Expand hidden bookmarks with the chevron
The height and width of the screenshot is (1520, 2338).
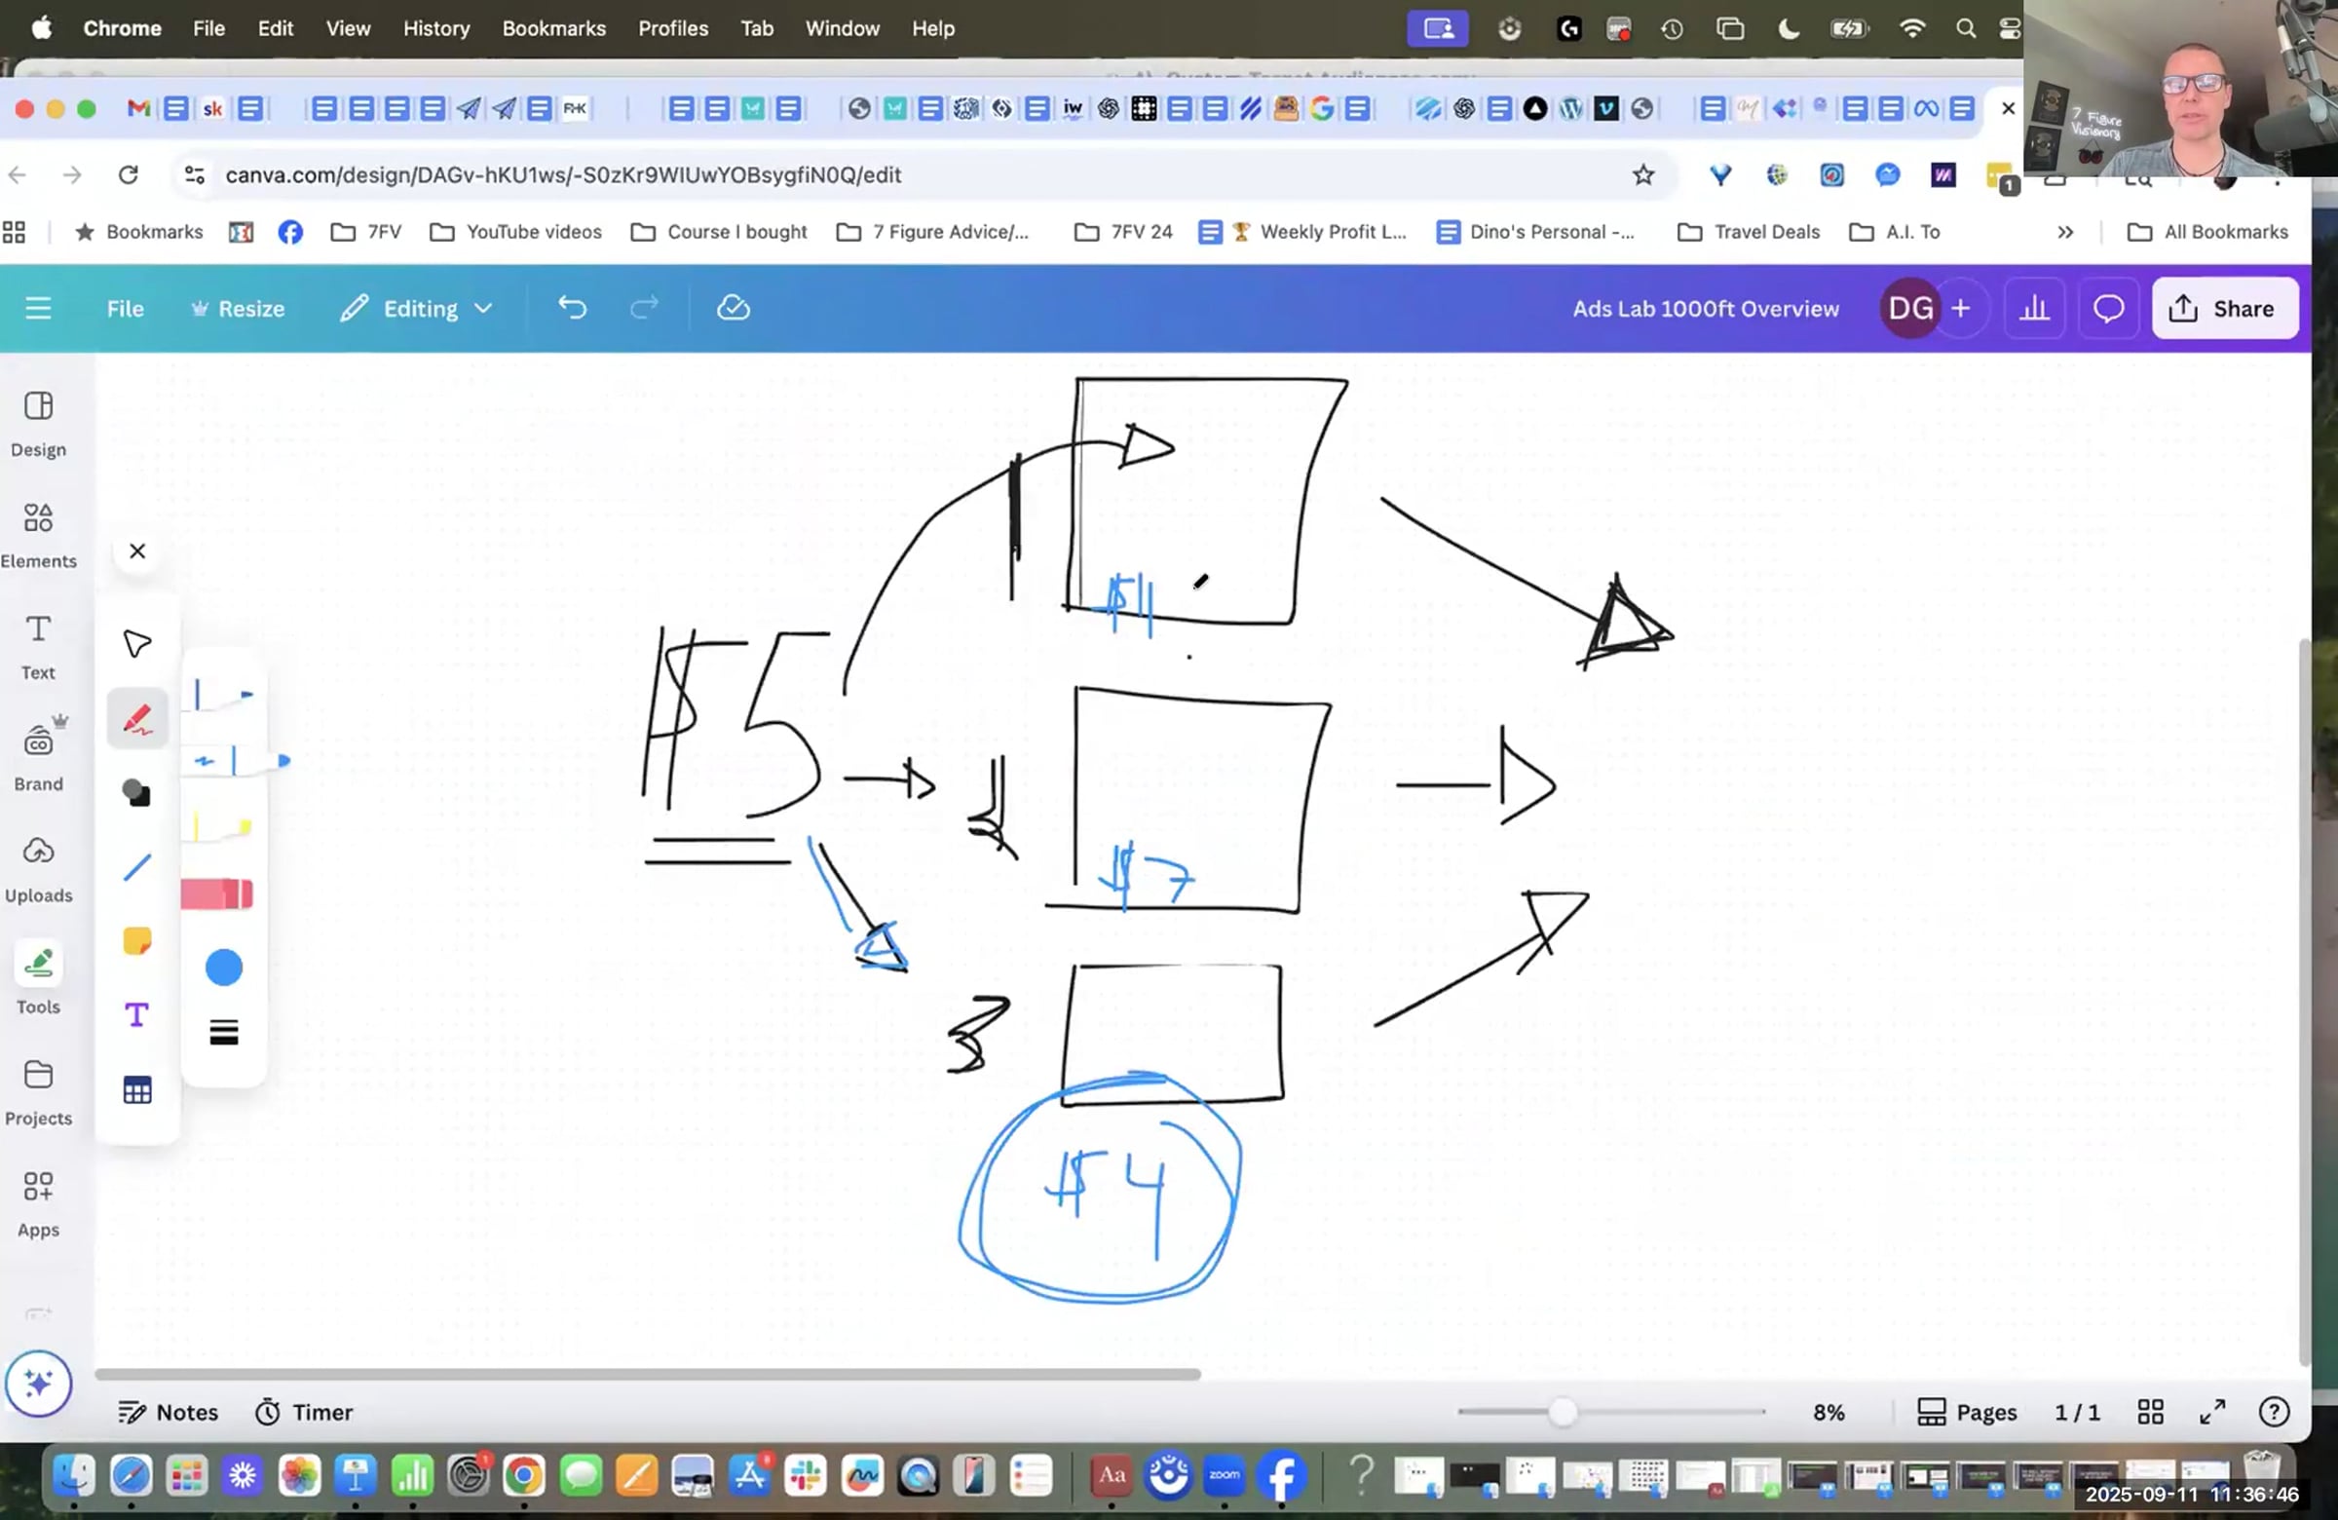pos(2065,232)
